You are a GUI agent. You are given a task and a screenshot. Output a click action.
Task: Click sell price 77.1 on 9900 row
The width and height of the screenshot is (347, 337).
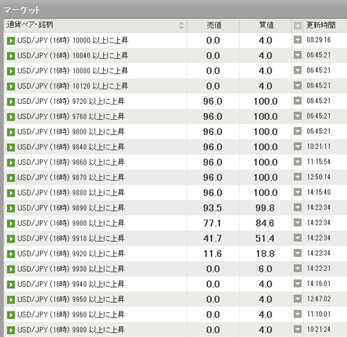(213, 223)
